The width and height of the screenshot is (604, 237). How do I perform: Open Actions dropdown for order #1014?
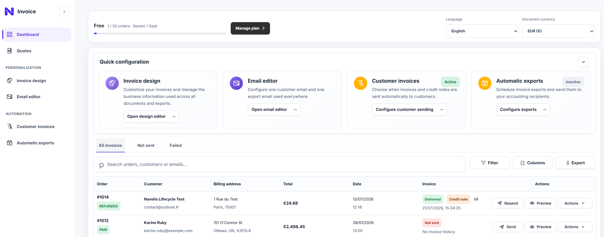[575, 203]
